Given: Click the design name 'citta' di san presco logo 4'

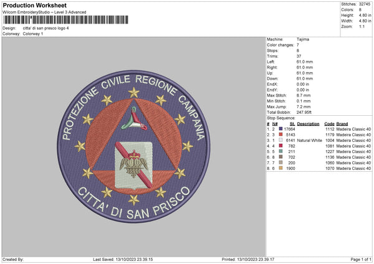Looking at the screenshot, I should pyautogui.click(x=46, y=28).
